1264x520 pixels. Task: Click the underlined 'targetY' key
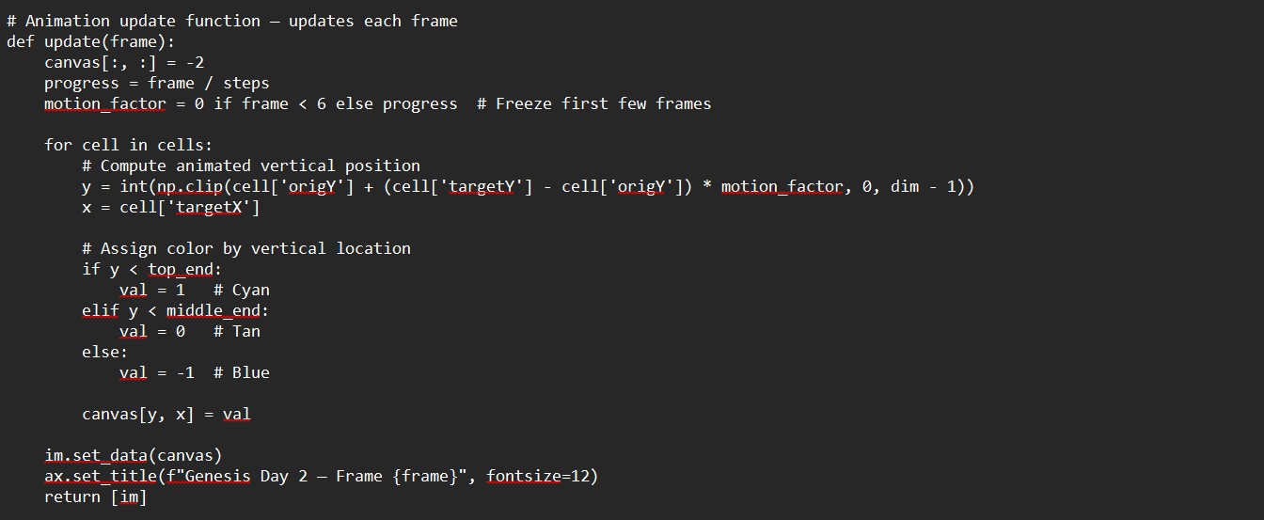(x=482, y=186)
